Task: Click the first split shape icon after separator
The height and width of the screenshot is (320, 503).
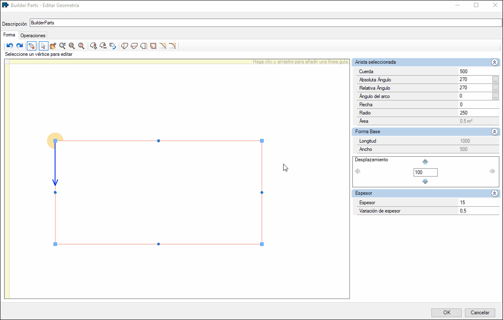Action: pos(125,46)
